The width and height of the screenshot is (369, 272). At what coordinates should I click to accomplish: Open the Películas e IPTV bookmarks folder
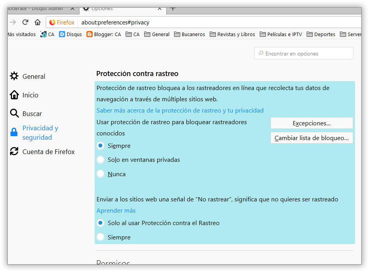tap(281, 35)
